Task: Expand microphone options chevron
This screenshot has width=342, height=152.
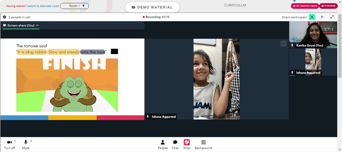Action: 31,141
